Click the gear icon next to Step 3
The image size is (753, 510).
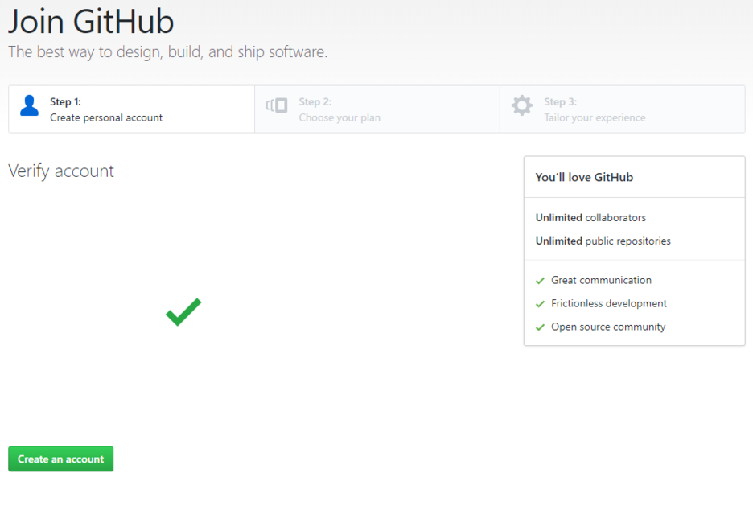pos(521,105)
